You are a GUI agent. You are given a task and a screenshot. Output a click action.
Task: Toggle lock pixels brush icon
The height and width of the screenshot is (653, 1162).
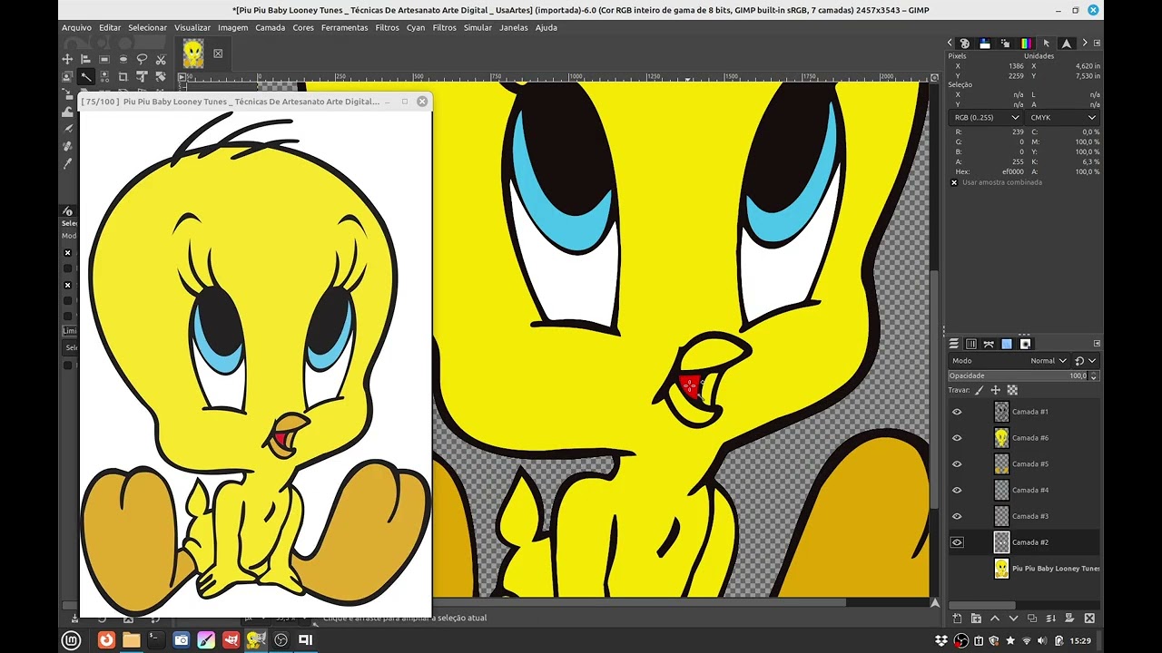pos(979,390)
